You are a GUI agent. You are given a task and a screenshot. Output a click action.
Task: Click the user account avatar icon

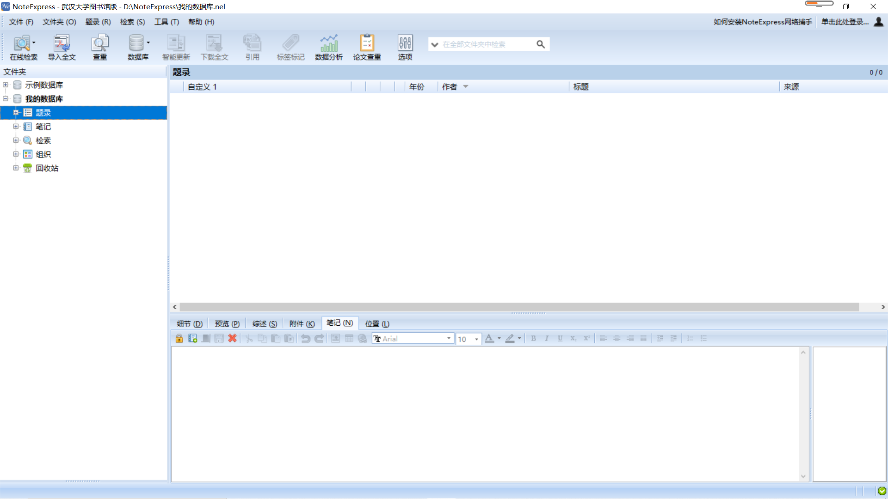(x=879, y=22)
